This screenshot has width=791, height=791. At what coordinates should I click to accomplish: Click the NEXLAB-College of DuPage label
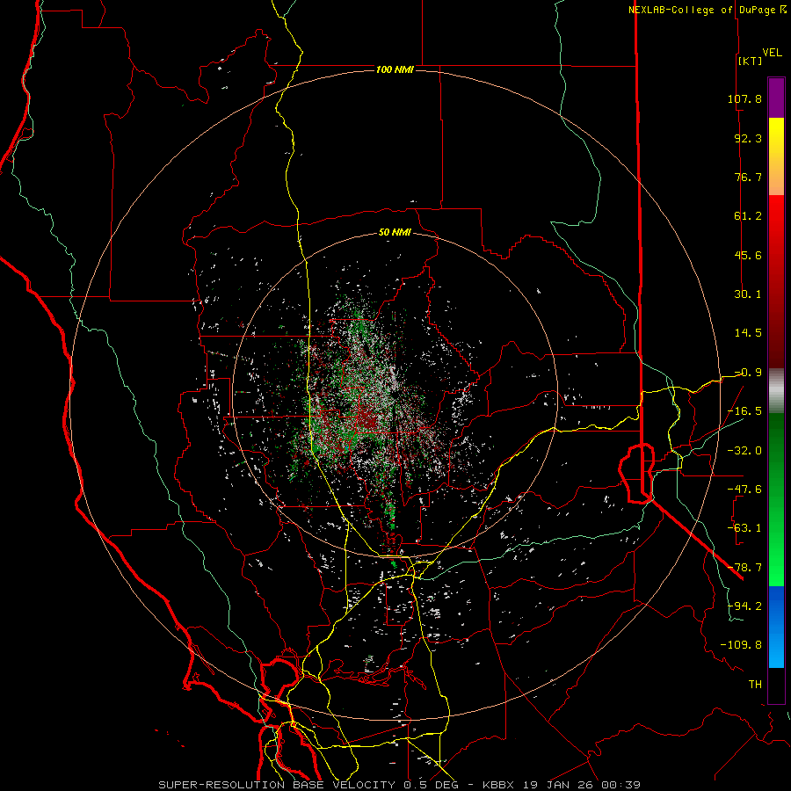(x=707, y=10)
